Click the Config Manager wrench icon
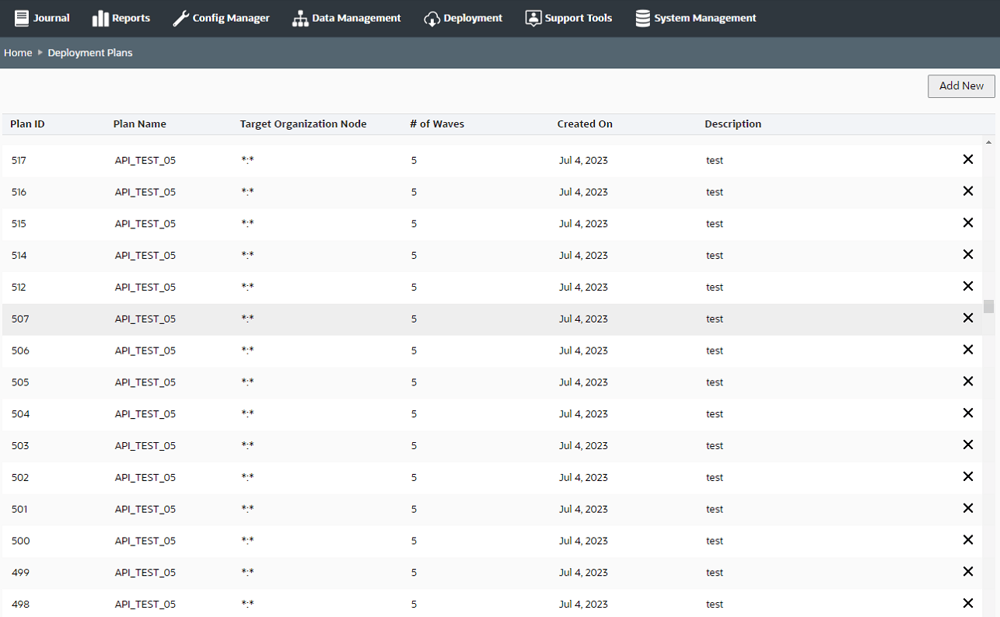Viewport: 1000px width, 617px height. pyautogui.click(x=180, y=18)
